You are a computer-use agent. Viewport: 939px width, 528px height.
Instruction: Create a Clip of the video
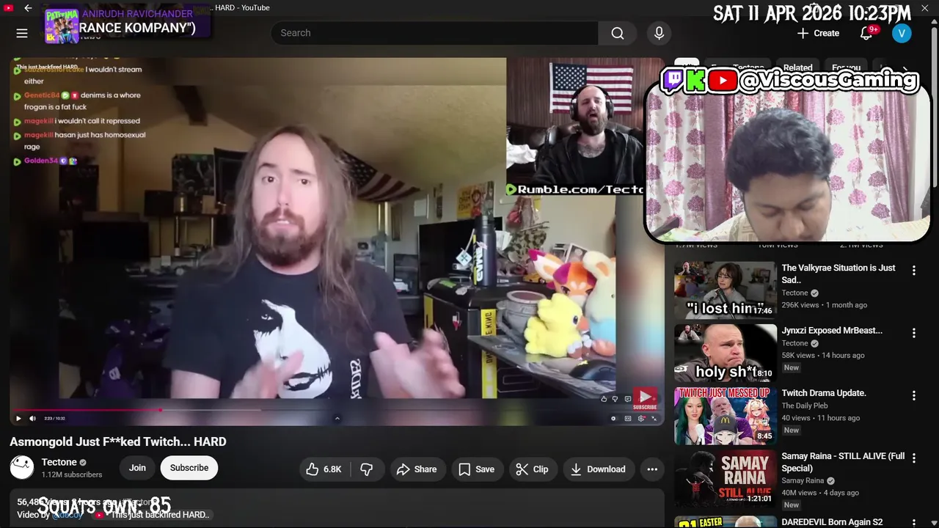pos(532,469)
